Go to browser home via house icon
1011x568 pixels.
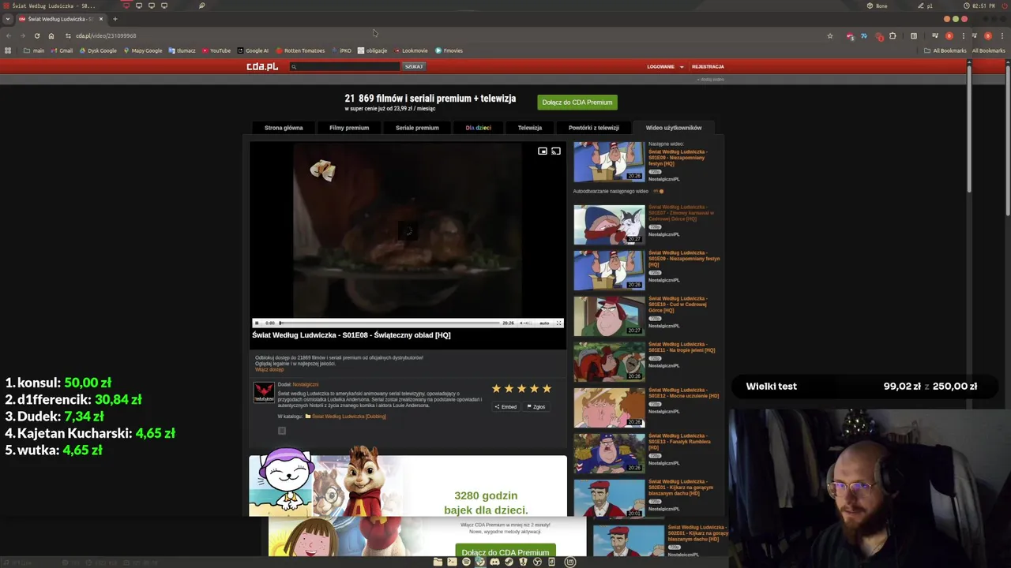point(51,35)
